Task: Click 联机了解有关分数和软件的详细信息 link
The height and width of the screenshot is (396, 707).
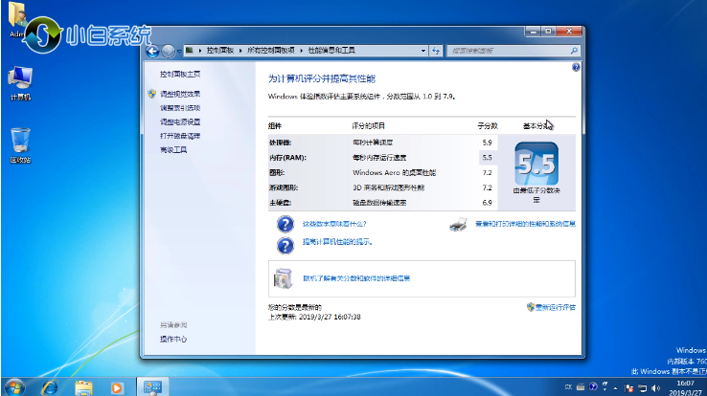Action: [356, 278]
